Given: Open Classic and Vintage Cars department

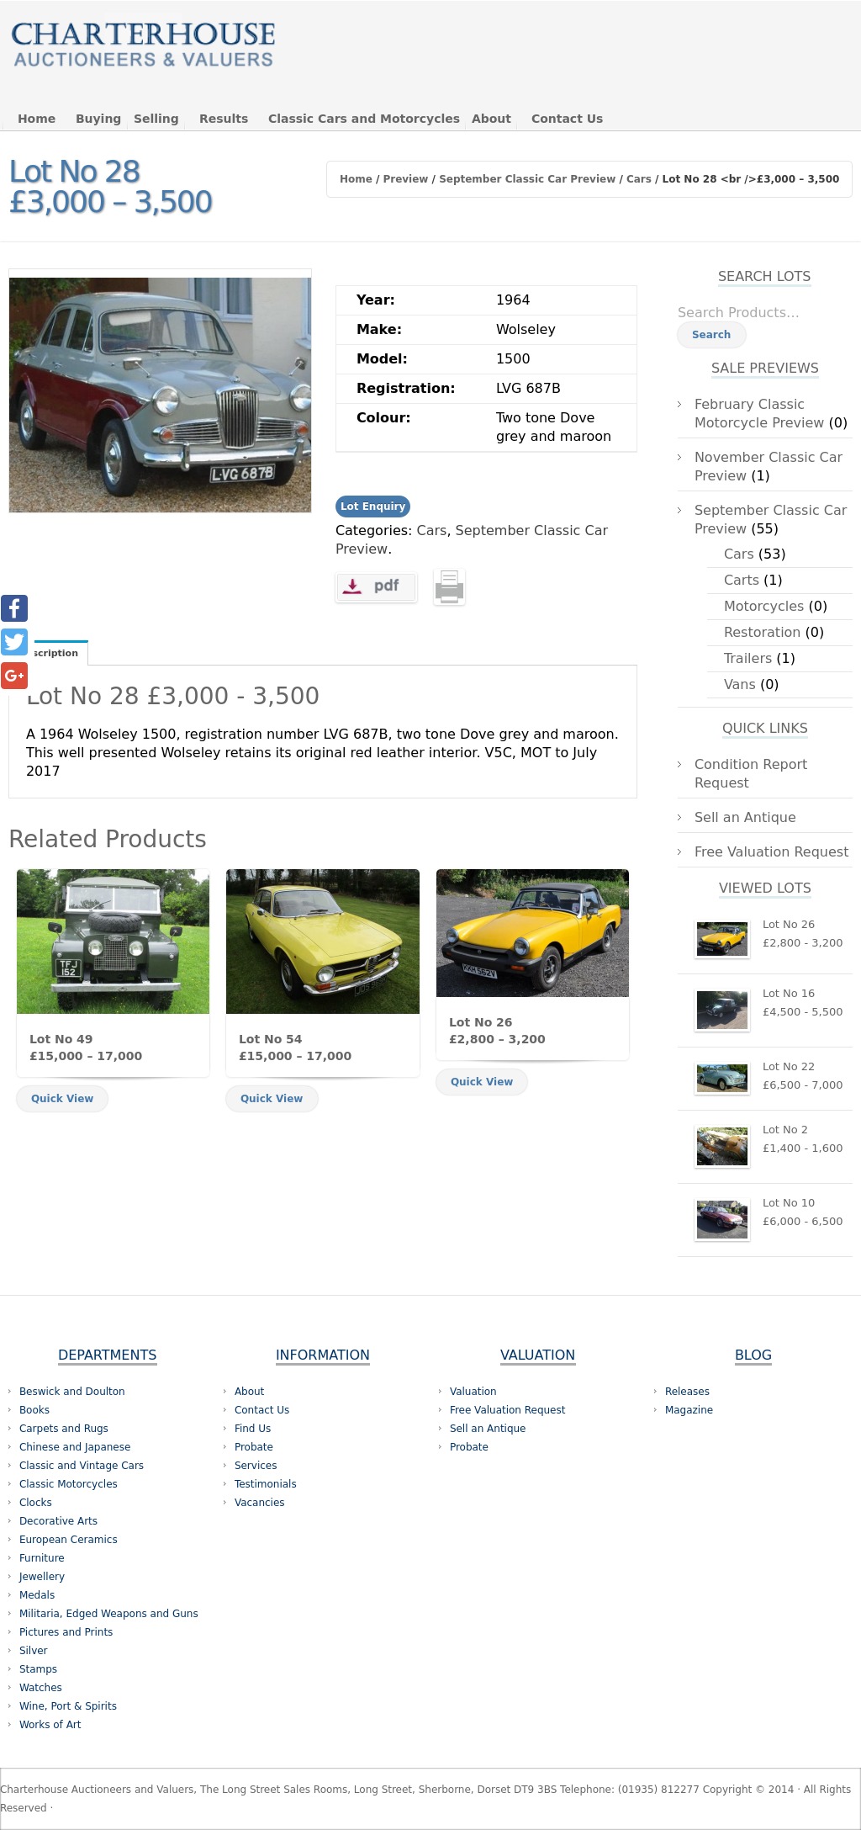Looking at the screenshot, I should click(82, 1466).
